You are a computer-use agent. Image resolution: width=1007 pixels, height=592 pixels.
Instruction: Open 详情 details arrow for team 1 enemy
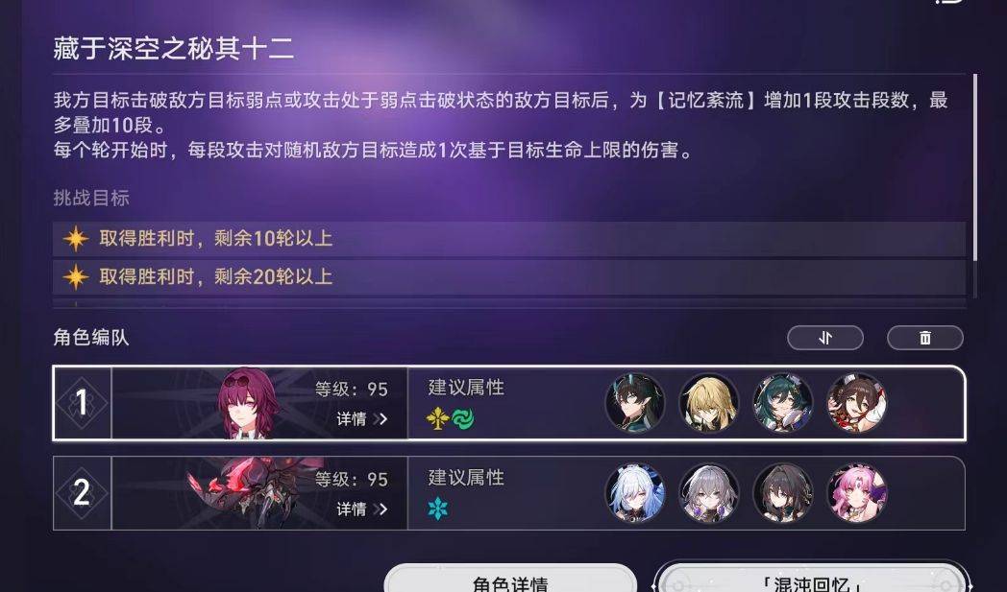(x=362, y=419)
